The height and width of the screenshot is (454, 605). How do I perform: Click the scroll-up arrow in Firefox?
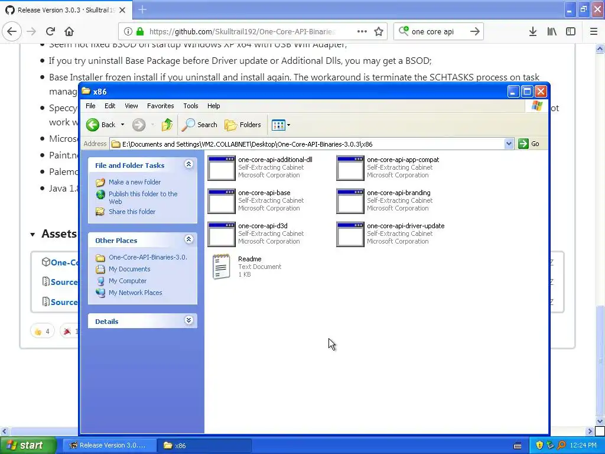tap(600, 48)
